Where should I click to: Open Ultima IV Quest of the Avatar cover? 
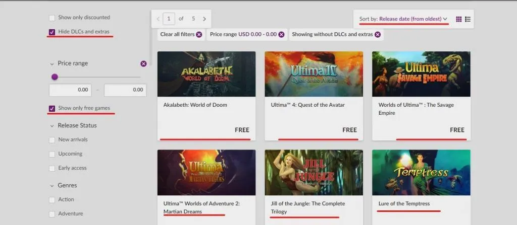click(314, 74)
